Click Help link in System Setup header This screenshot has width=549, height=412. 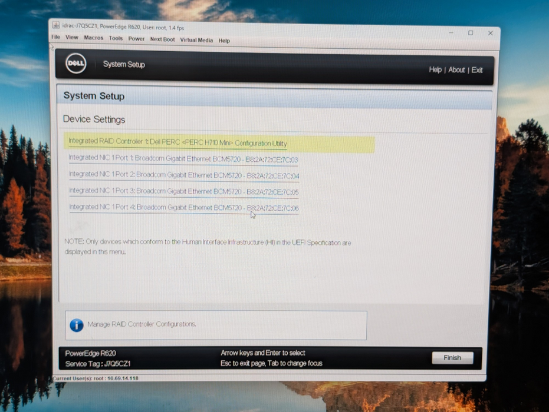435,69
